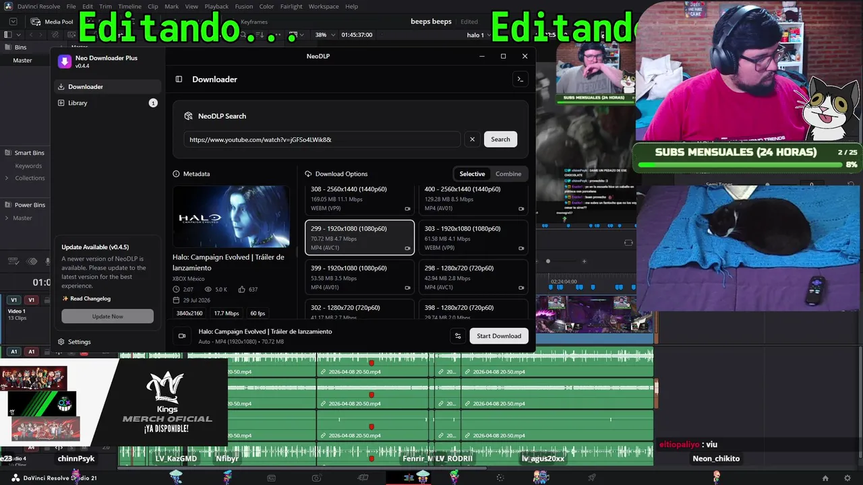Open the Edit menu in DaVinci Resolve

coord(88,6)
